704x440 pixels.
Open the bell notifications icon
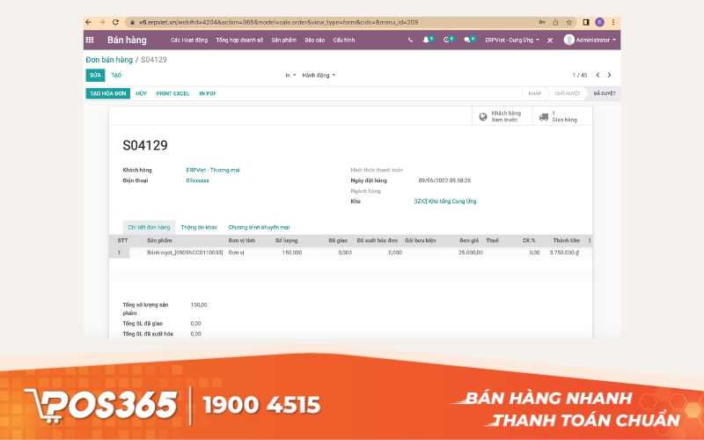[426, 40]
